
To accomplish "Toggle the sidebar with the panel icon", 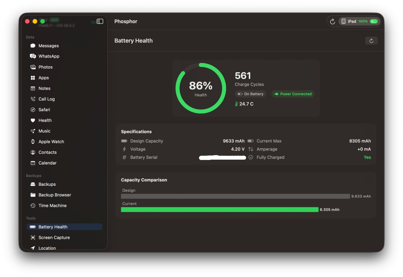I will [x=100, y=21].
